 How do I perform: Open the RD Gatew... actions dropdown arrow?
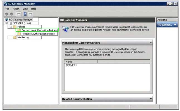tap(175, 25)
